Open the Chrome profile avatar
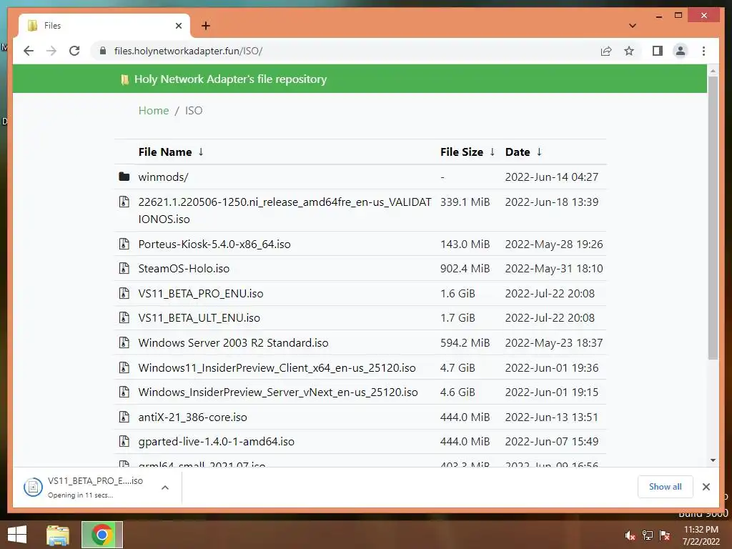Image resolution: width=732 pixels, height=549 pixels. 681,51
